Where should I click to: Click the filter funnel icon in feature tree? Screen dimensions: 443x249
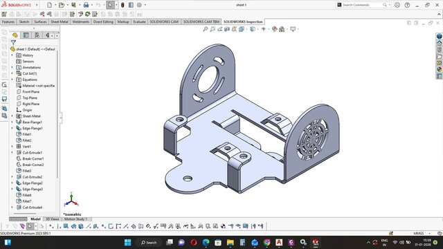pos(13,42)
